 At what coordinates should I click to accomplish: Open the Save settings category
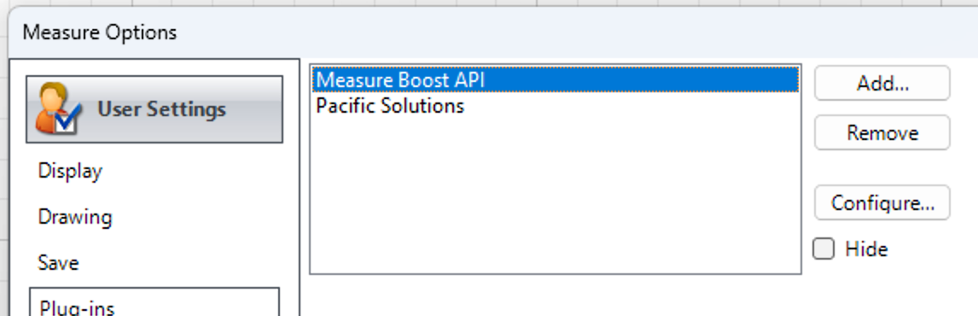[x=58, y=263]
